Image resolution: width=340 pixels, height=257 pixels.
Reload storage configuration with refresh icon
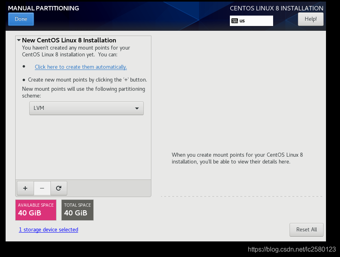tap(59, 188)
